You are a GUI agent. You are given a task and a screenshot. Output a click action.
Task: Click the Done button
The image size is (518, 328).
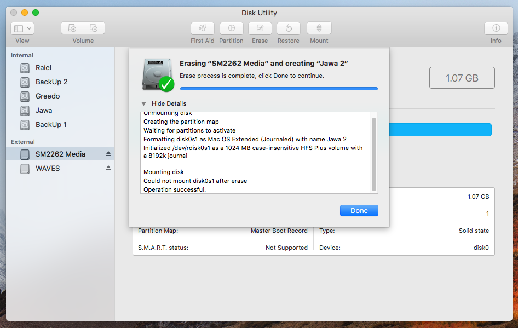[359, 211]
